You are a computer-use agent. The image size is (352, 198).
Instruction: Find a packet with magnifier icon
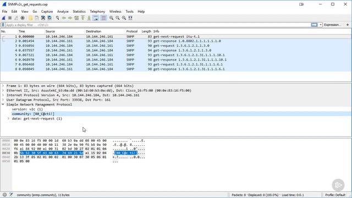[x=57, y=18]
